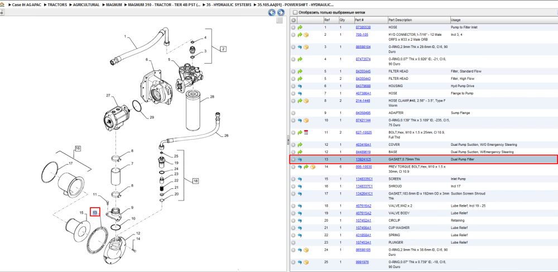Open part number link 700-105
The height and width of the screenshot is (272, 558).
click(x=362, y=35)
